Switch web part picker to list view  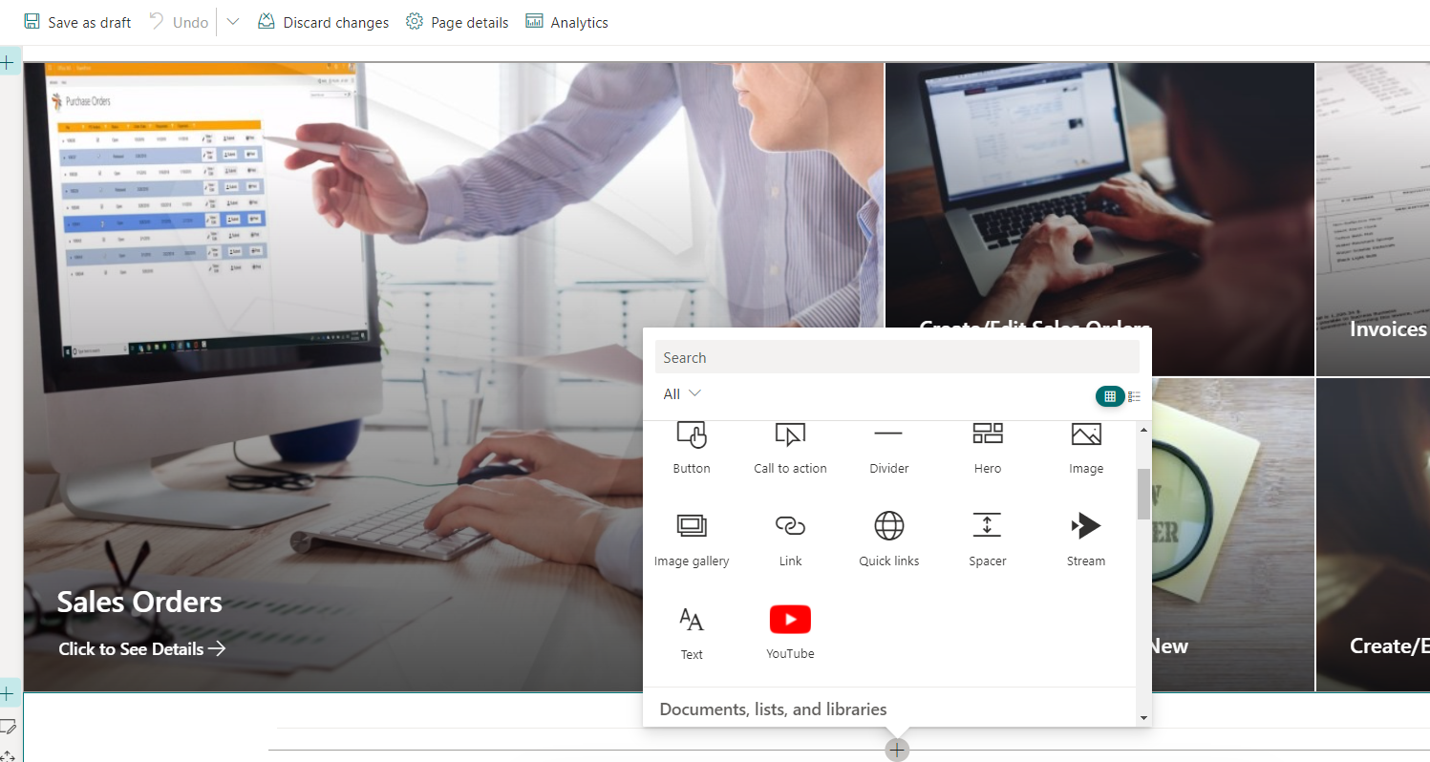1134,396
